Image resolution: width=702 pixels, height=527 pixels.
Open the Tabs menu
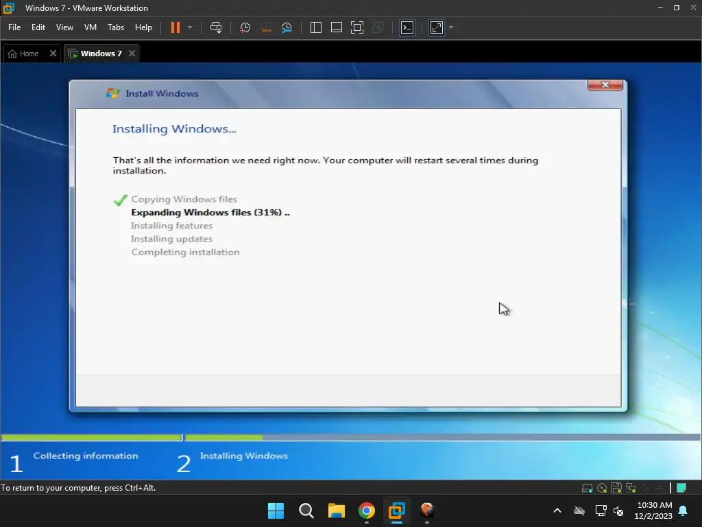click(x=115, y=27)
